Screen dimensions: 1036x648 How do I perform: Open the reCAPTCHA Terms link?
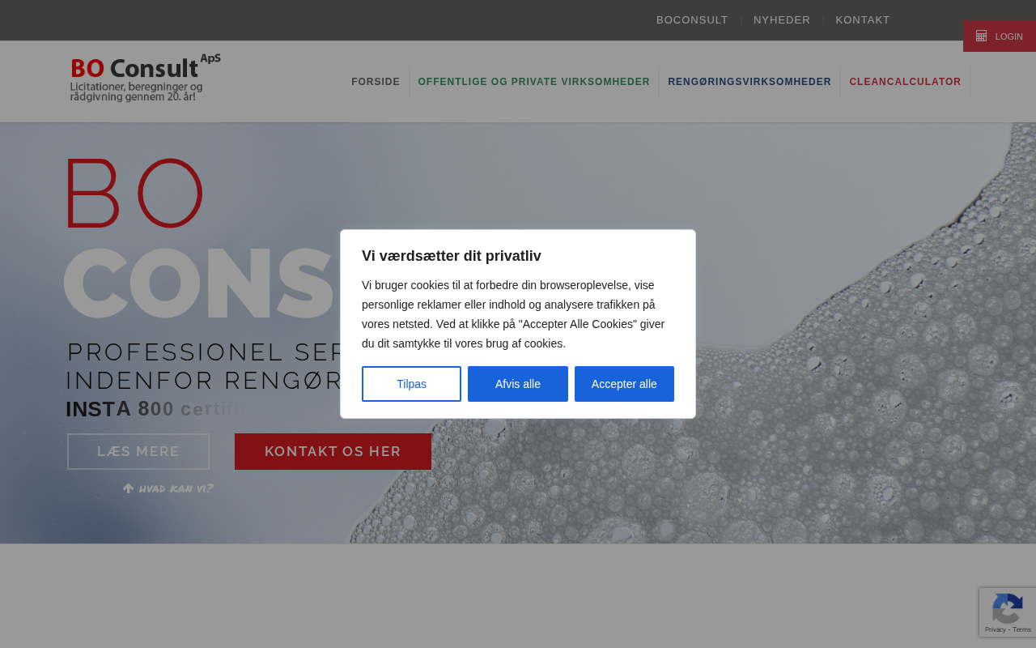[1022, 629]
